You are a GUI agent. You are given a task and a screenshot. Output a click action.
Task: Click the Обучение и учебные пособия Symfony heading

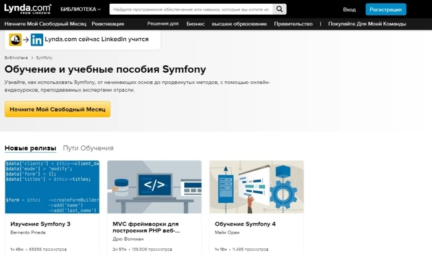[x=105, y=69]
